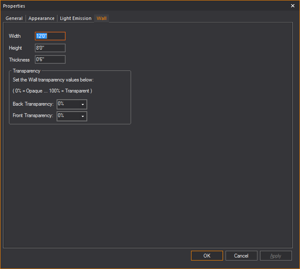Click the Width label
The height and width of the screenshot is (269, 300).
pos(15,36)
